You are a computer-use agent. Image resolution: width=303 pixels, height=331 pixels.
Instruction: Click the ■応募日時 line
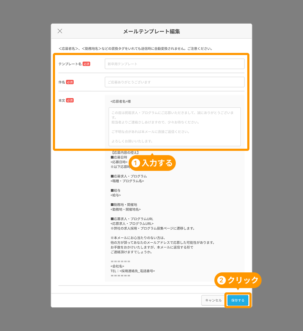(x=119, y=157)
